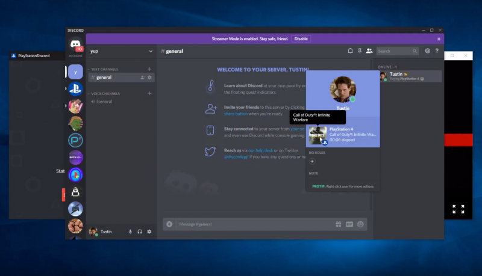Viewport: 482px width, 276px height.
Task: Open Discord home friends icon
Action: tap(75, 44)
